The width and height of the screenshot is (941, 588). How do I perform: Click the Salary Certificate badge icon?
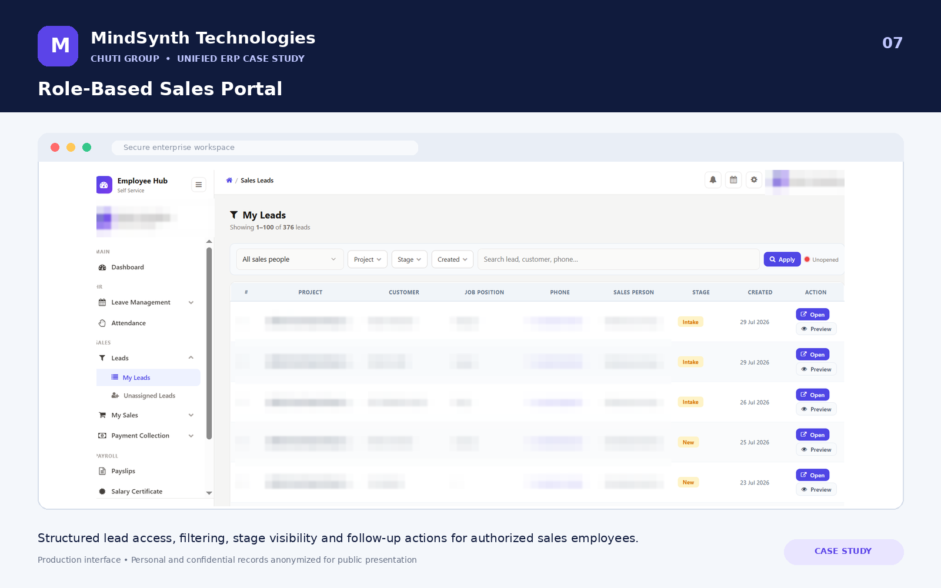[102, 492]
